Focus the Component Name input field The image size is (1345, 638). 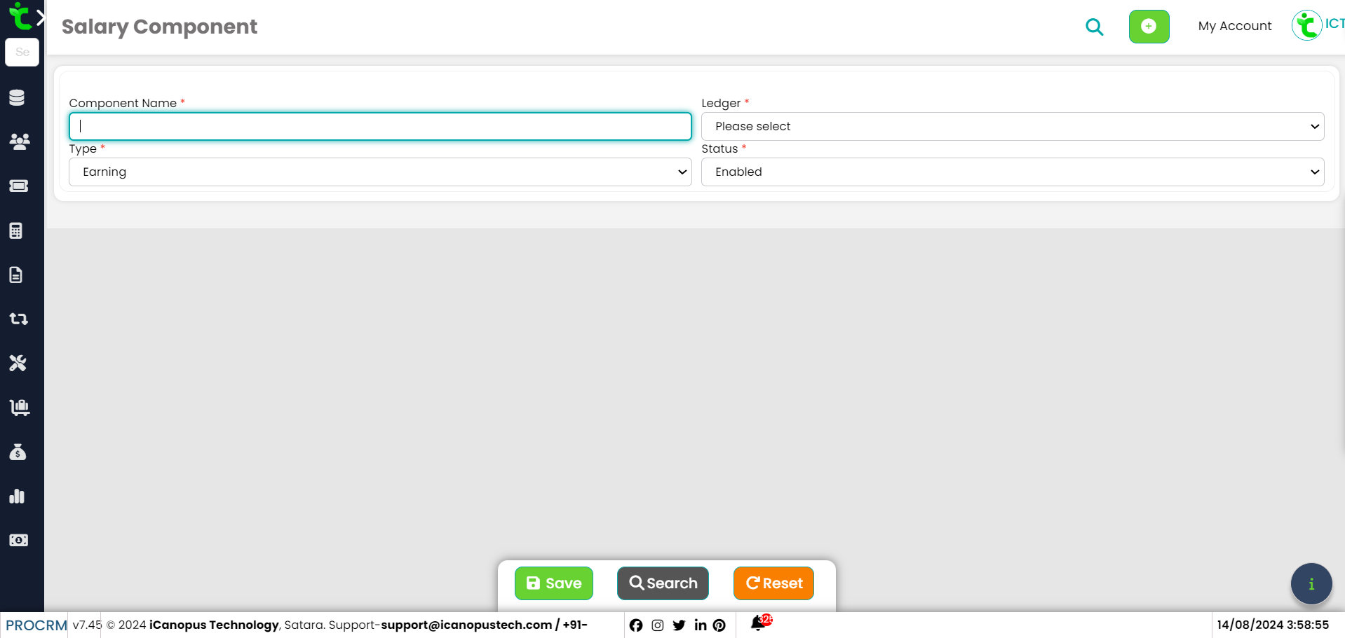(380, 127)
